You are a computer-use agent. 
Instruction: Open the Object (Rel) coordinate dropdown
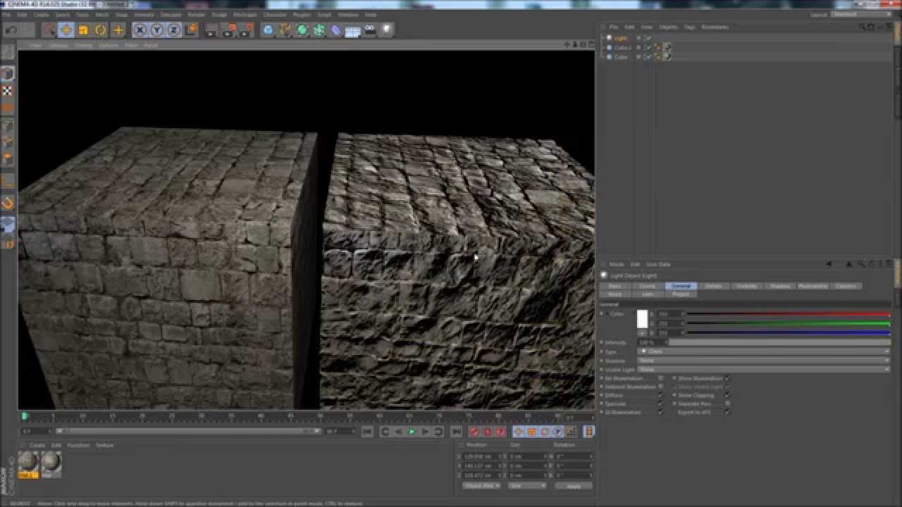point(482,486)
